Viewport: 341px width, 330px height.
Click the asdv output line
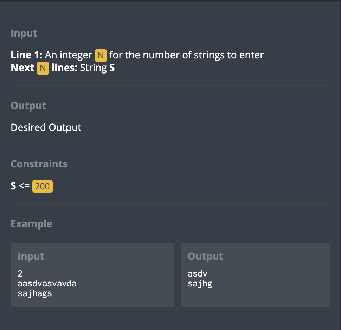(x=198, y=274)
